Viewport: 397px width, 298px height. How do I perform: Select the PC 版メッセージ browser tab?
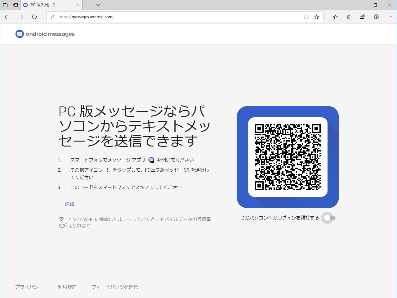pyautogui.click(x=51, y=5)
